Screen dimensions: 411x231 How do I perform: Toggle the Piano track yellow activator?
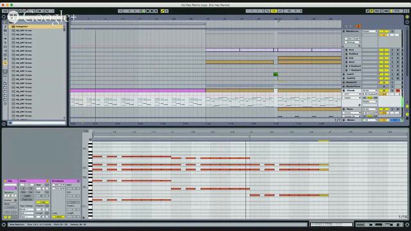tap(384, 109)
